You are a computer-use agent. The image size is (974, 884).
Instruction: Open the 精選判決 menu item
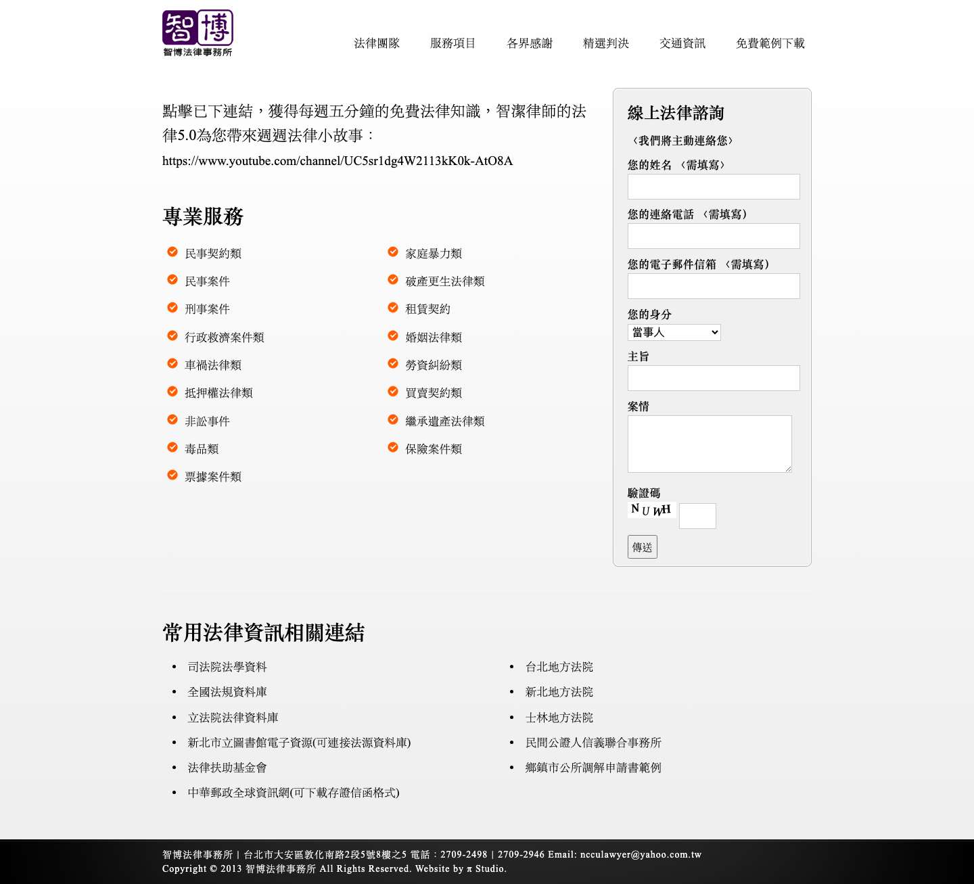(x=605, y=43)
